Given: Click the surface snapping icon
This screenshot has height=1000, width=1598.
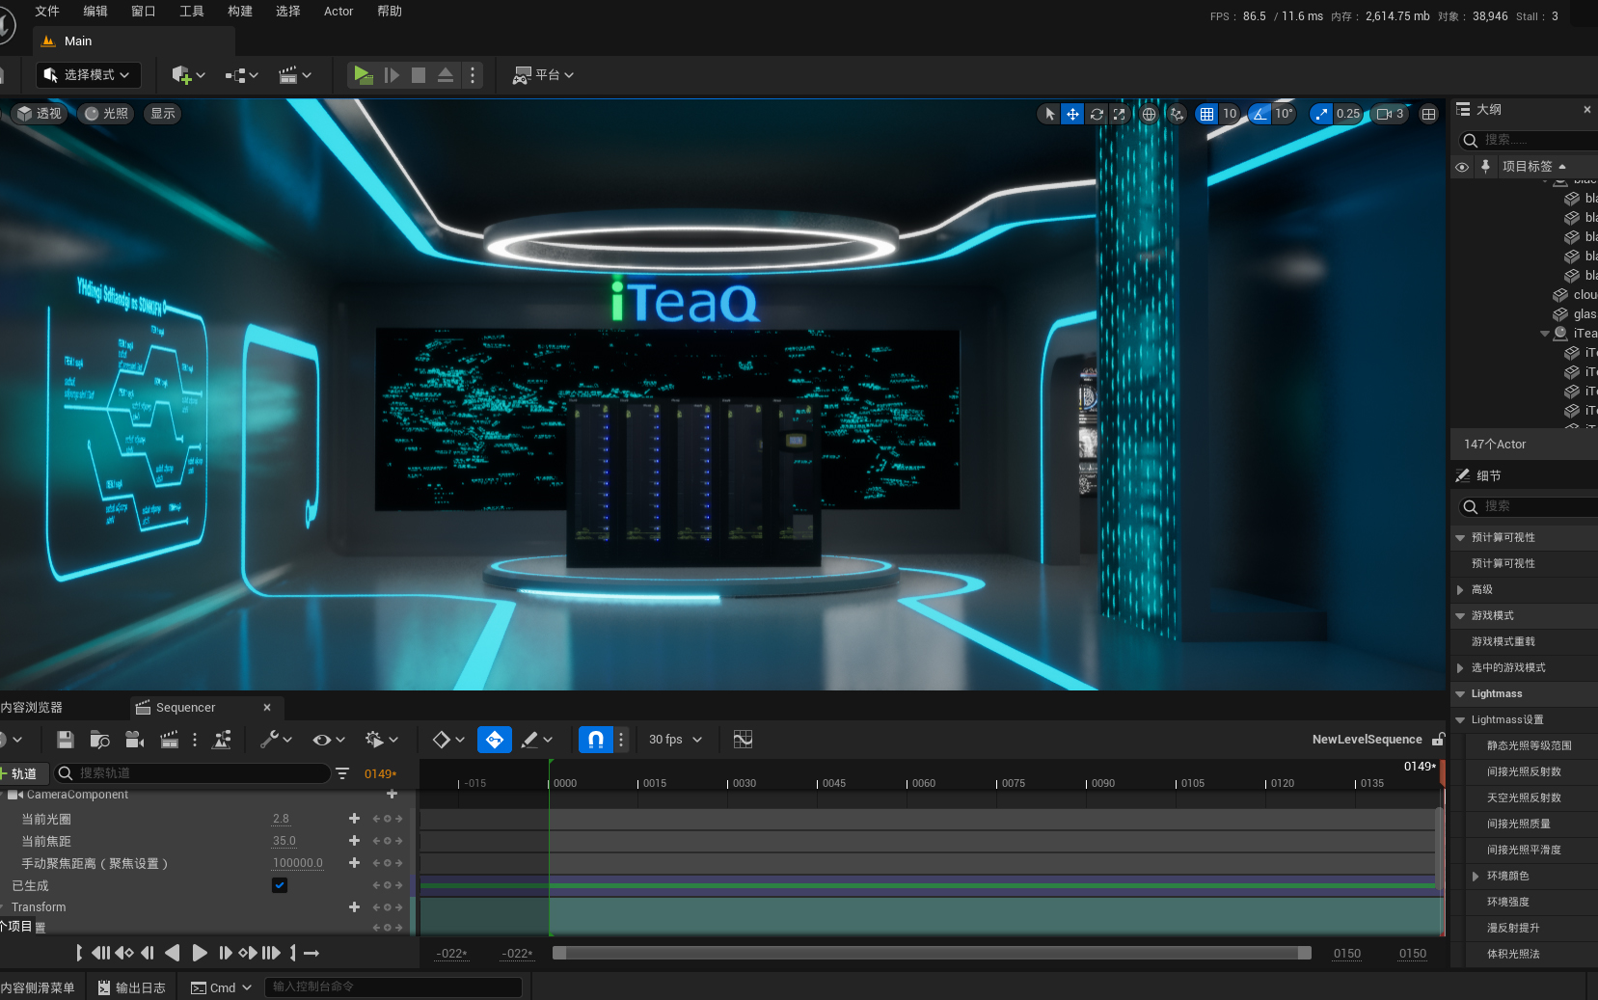Looking at the screenshot, I should pos(1177,114).
